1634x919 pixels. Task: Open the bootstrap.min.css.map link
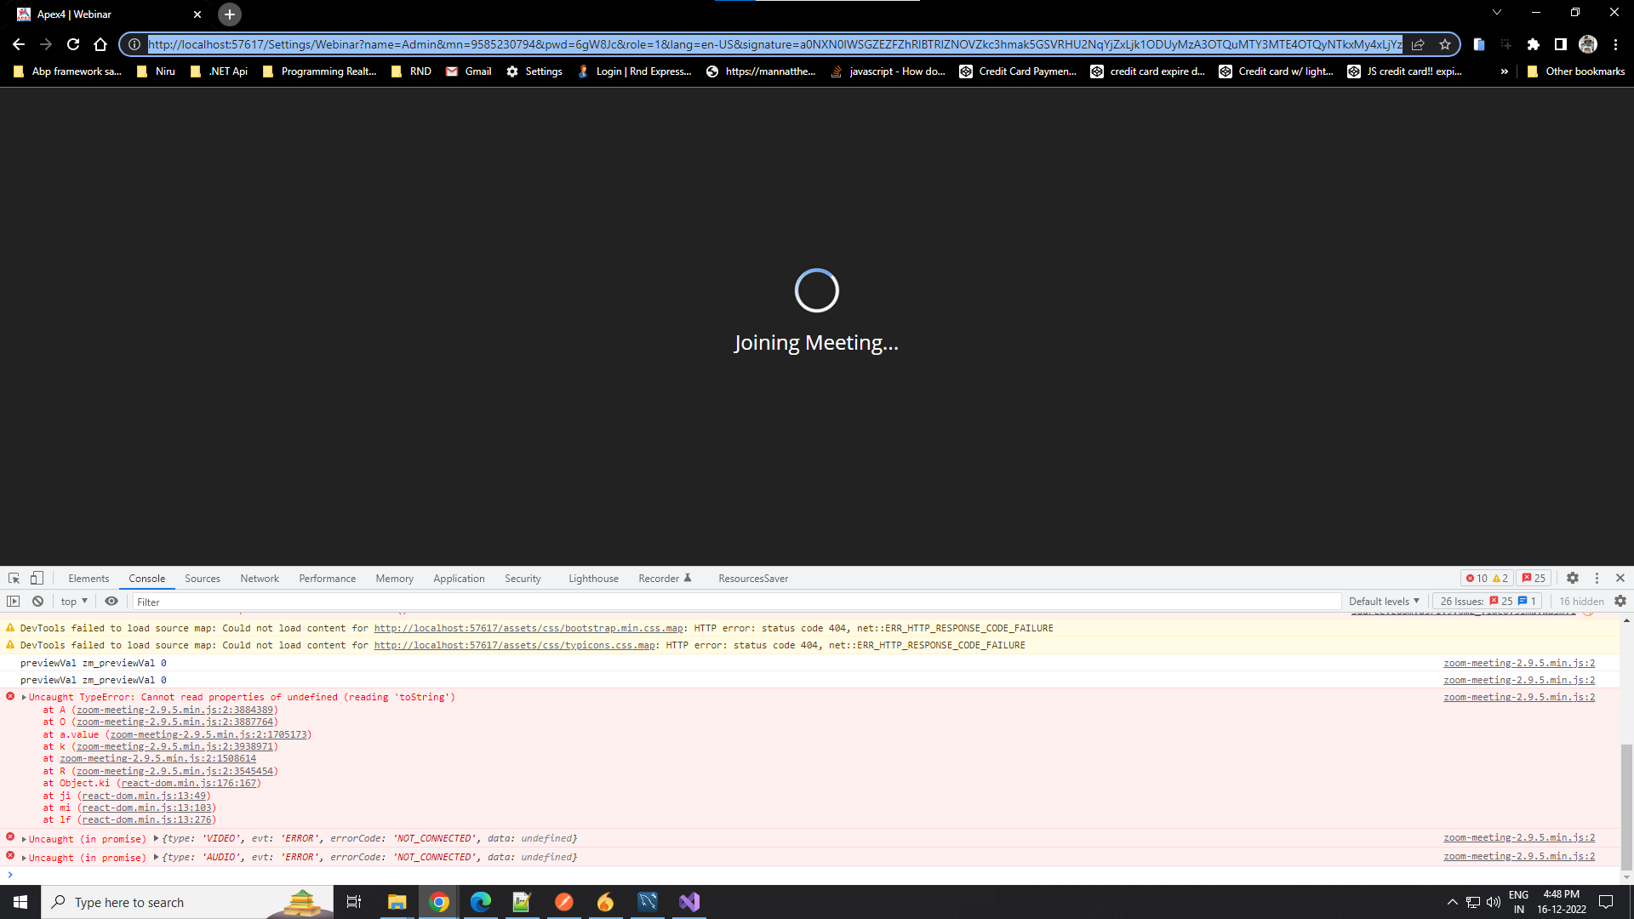(x=528, y=628)
